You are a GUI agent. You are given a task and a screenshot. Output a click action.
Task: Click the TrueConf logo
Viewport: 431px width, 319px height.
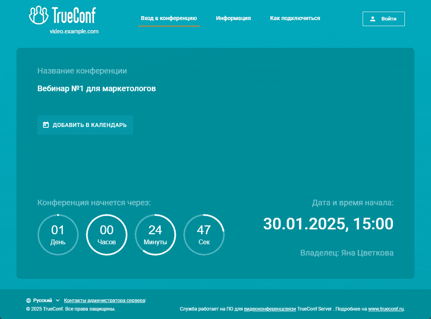[62, 15]
